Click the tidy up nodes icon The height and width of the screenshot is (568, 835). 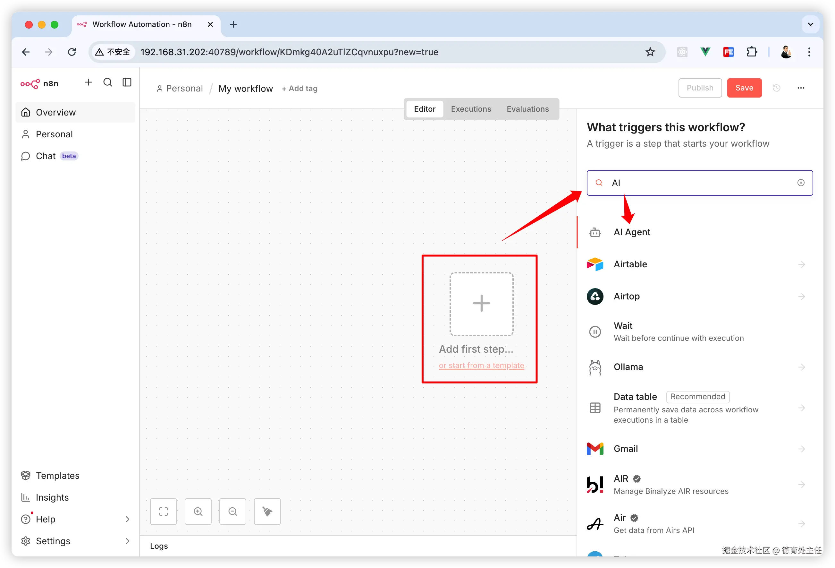(267, 511)
